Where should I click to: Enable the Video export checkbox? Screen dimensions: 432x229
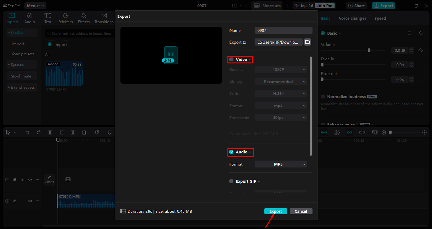coord(231,59)
